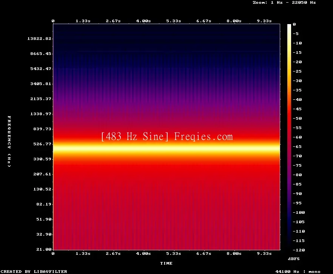The image size is (333, 274).
Task: Click the -5 value on the dBFS scale
Action: (296, 33)
